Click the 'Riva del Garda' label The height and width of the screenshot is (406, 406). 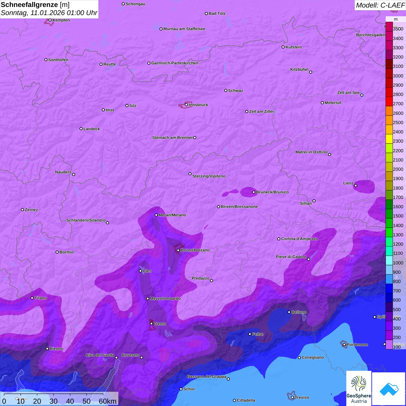pos(100,355)
